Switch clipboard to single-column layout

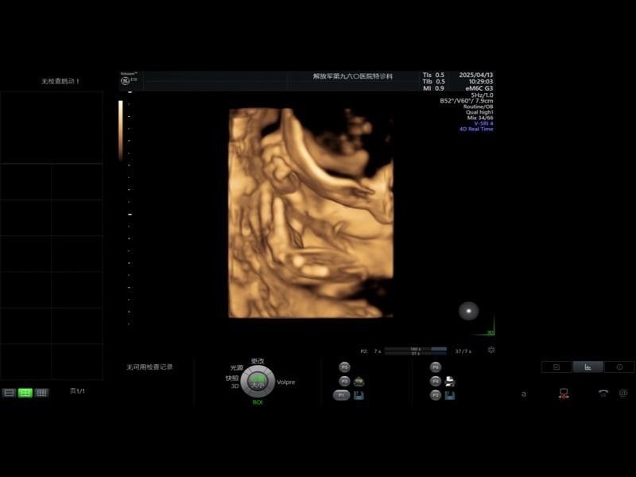[9, 393]
